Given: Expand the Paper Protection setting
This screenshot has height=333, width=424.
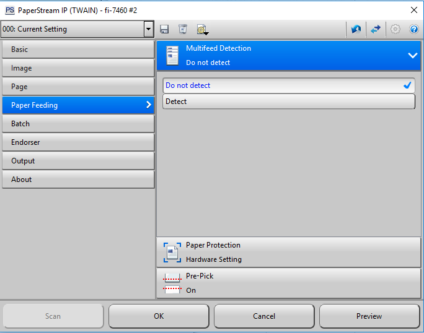Looking at the screenshot, I should [x=288, y=252].
